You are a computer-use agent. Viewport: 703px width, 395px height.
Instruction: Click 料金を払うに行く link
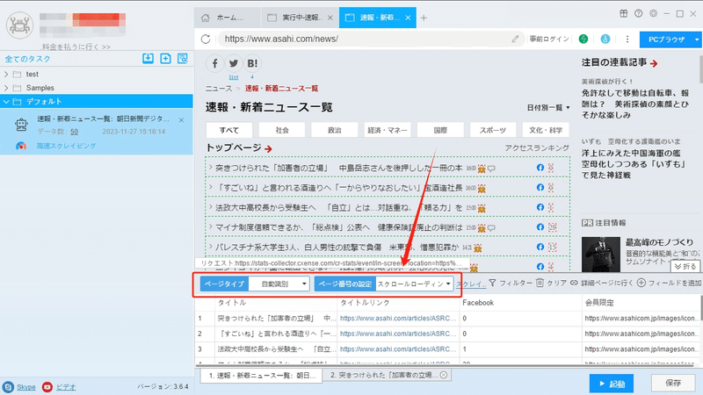(76, 47)
